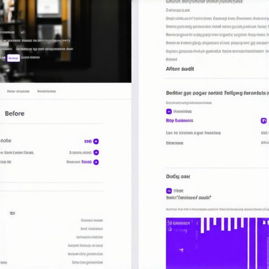This screenshot has height=269, width=269.
Task: Open the last link in the right-aligned list
Action: [x=87, y=262]
